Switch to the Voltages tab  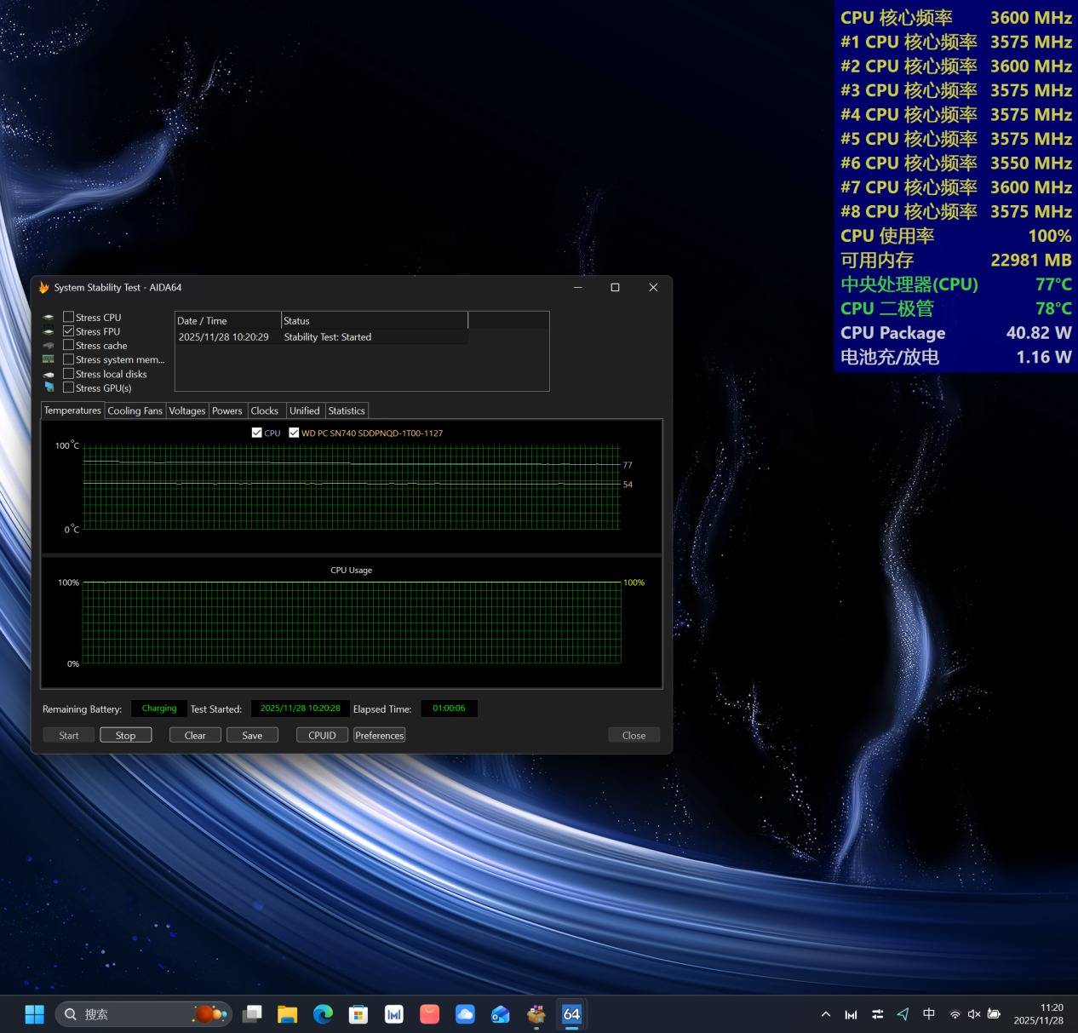[x=187, y=410]
